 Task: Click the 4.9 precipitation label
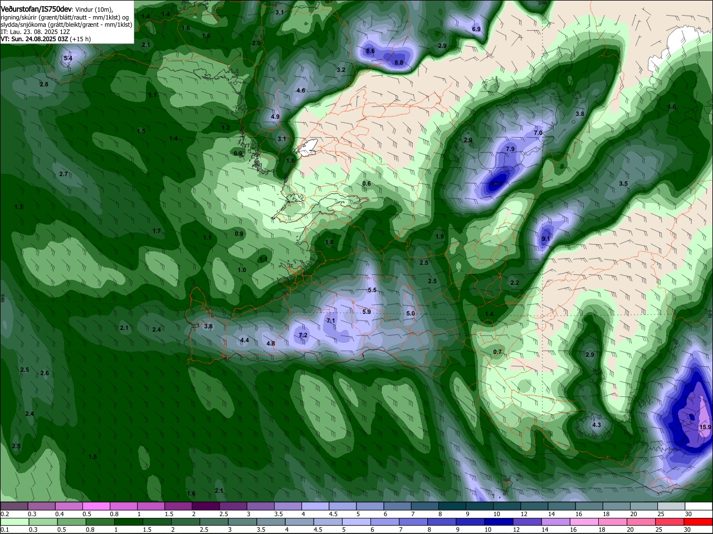(275, 116)
